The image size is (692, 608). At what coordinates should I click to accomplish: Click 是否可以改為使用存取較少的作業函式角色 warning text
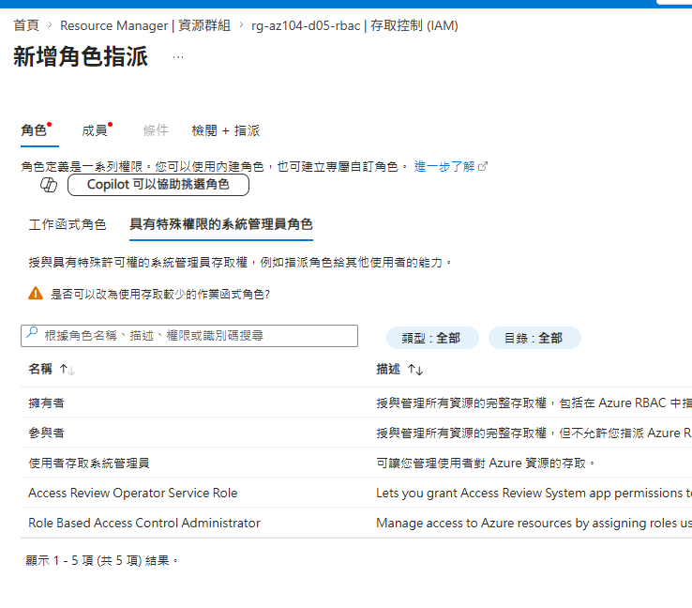(x=160, y=294)
